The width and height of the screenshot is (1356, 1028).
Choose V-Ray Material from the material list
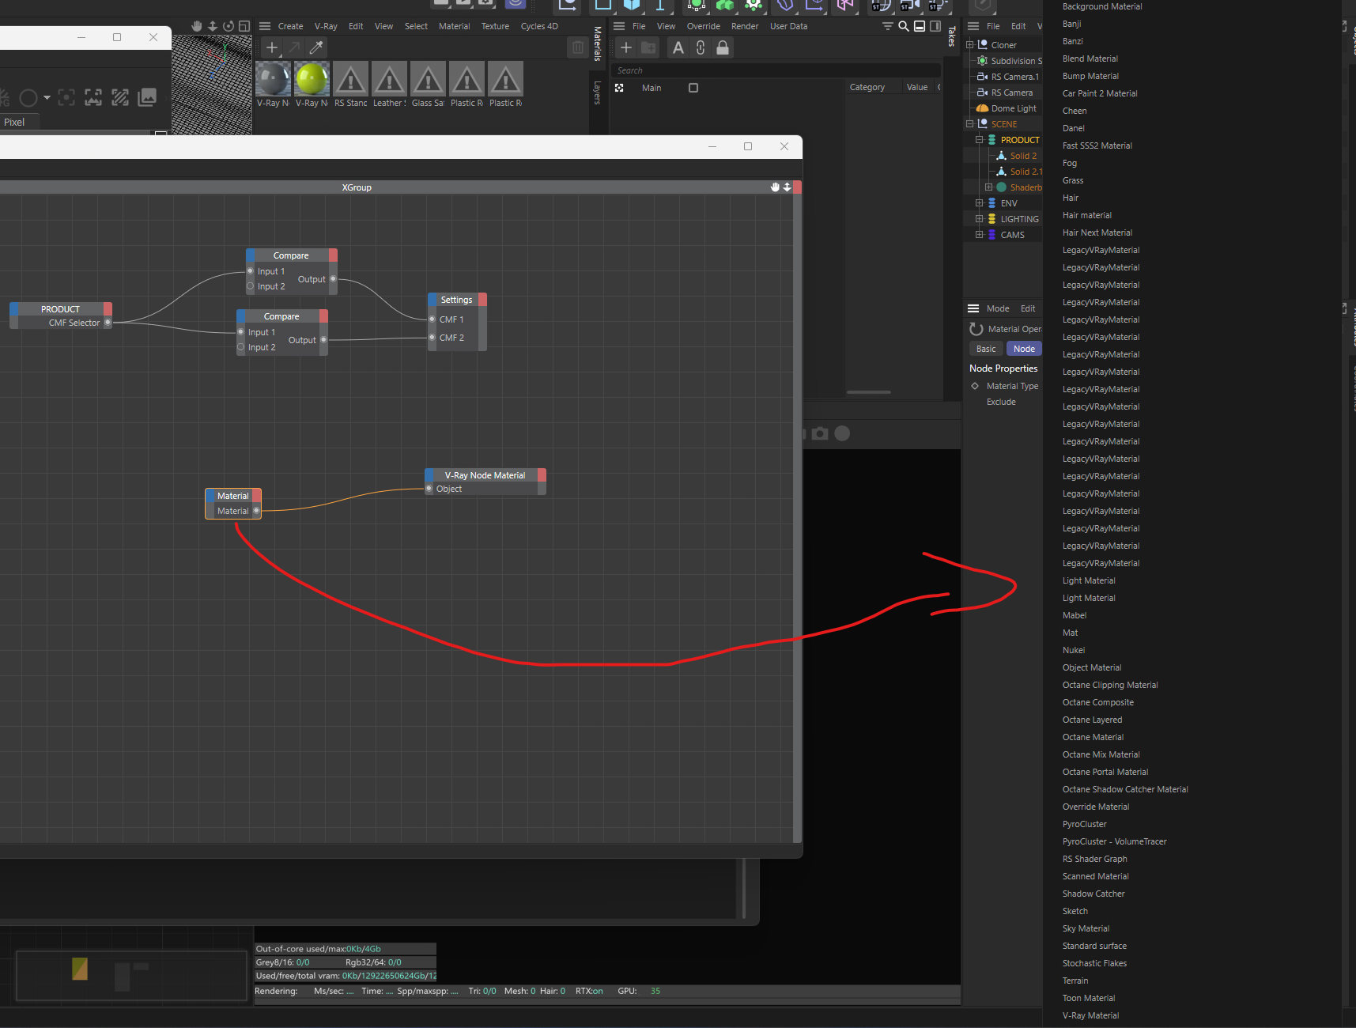coord(1090,1015)
